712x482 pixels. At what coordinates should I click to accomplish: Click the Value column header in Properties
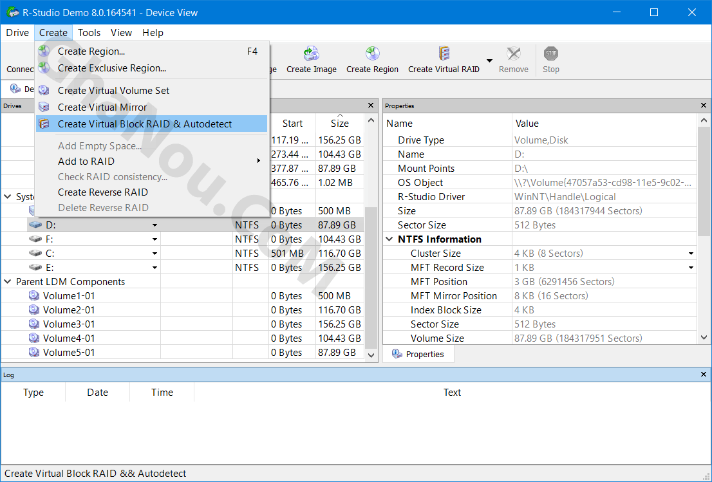[604, 123]
